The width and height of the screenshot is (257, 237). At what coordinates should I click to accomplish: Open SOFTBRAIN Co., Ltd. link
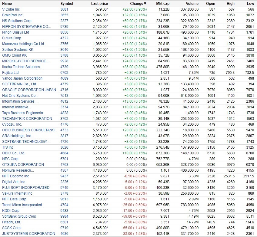coord(19,84)
